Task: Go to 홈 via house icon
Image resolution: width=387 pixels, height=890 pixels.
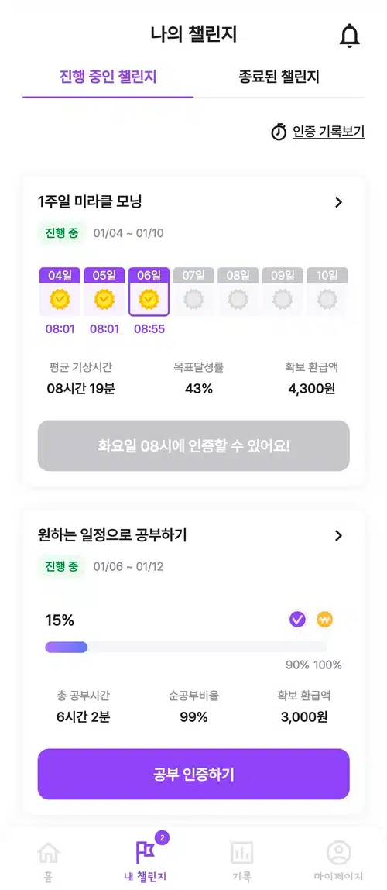Action: pos(48,852)
